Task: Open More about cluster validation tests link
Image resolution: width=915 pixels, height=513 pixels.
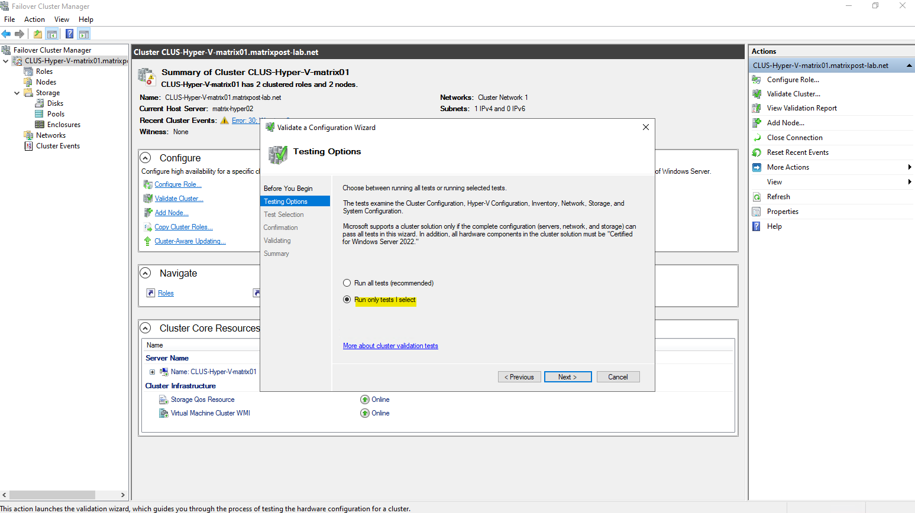Action: [390, 346]
